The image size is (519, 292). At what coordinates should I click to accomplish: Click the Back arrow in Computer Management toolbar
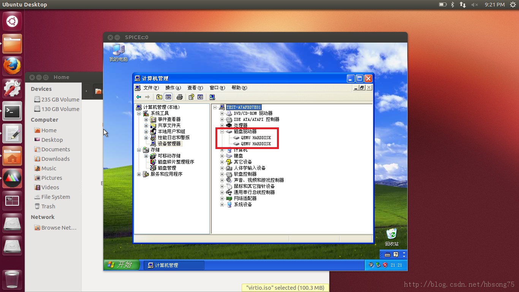(x=139, y=97)
